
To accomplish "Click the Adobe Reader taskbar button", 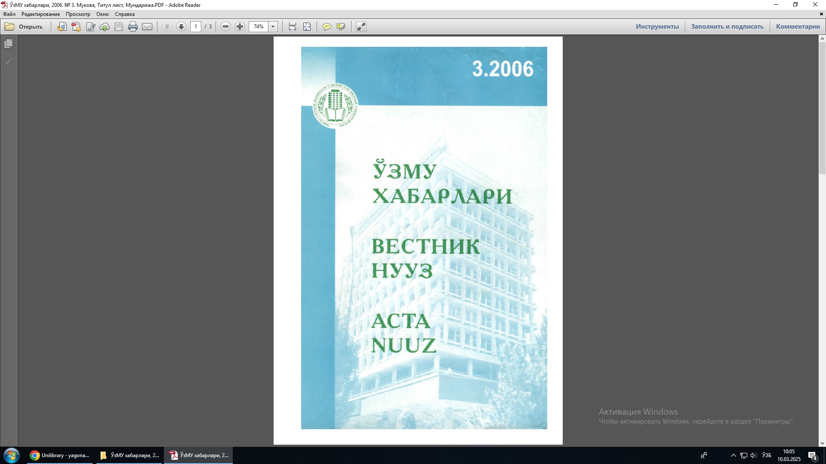I will 198,455.
